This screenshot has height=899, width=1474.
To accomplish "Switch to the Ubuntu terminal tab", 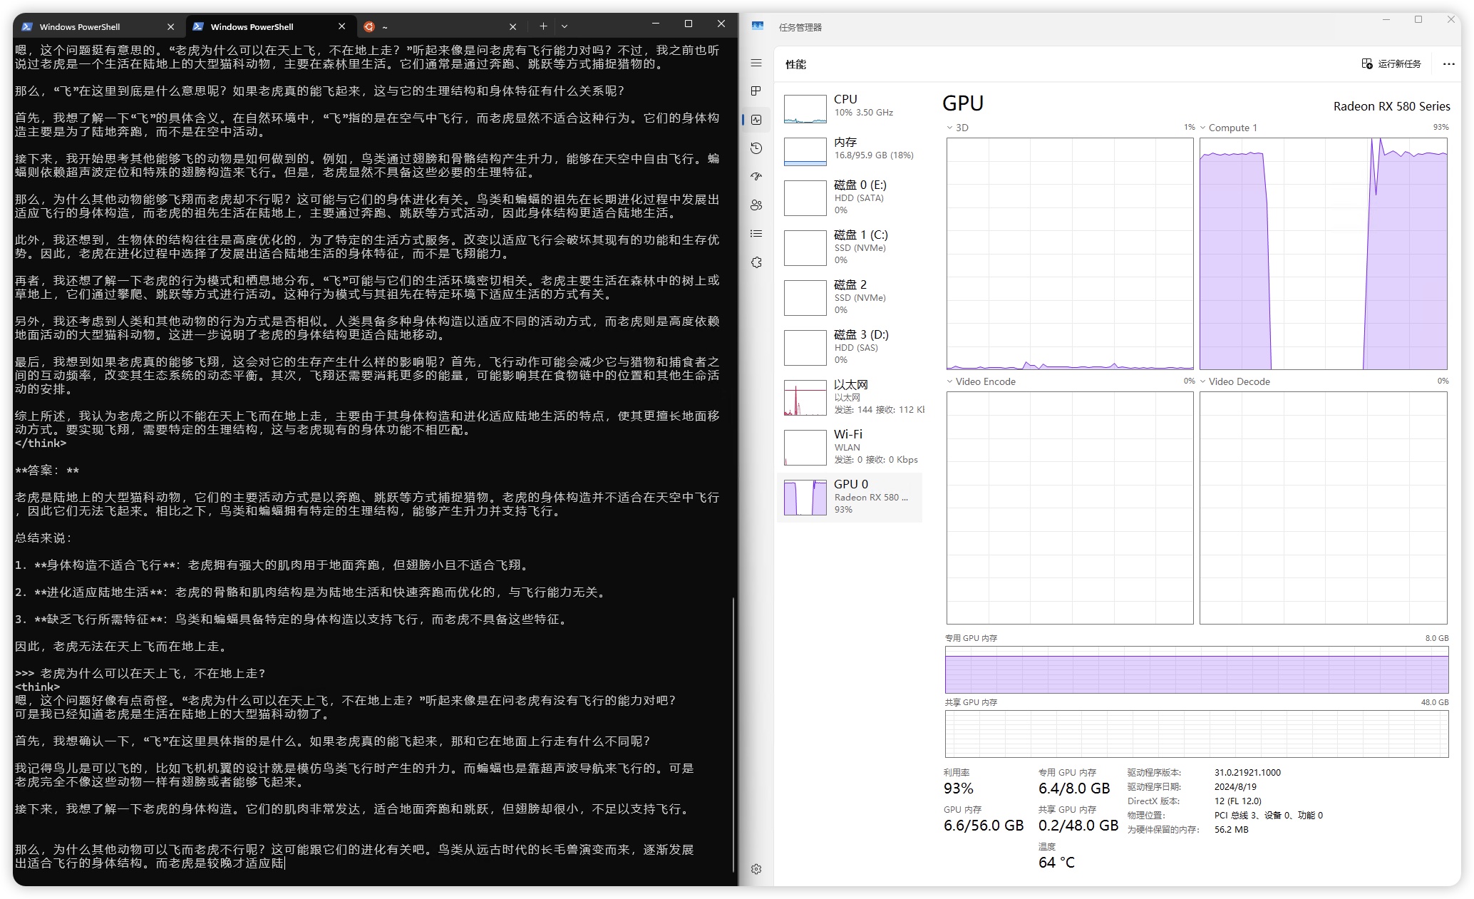I will point(428,26).
